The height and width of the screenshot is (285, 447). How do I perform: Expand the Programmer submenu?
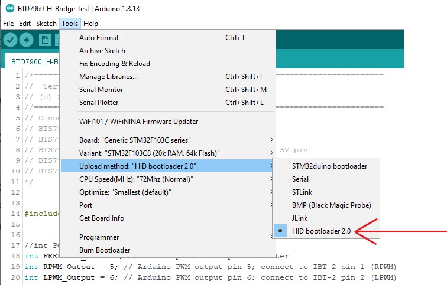point(168,237)
